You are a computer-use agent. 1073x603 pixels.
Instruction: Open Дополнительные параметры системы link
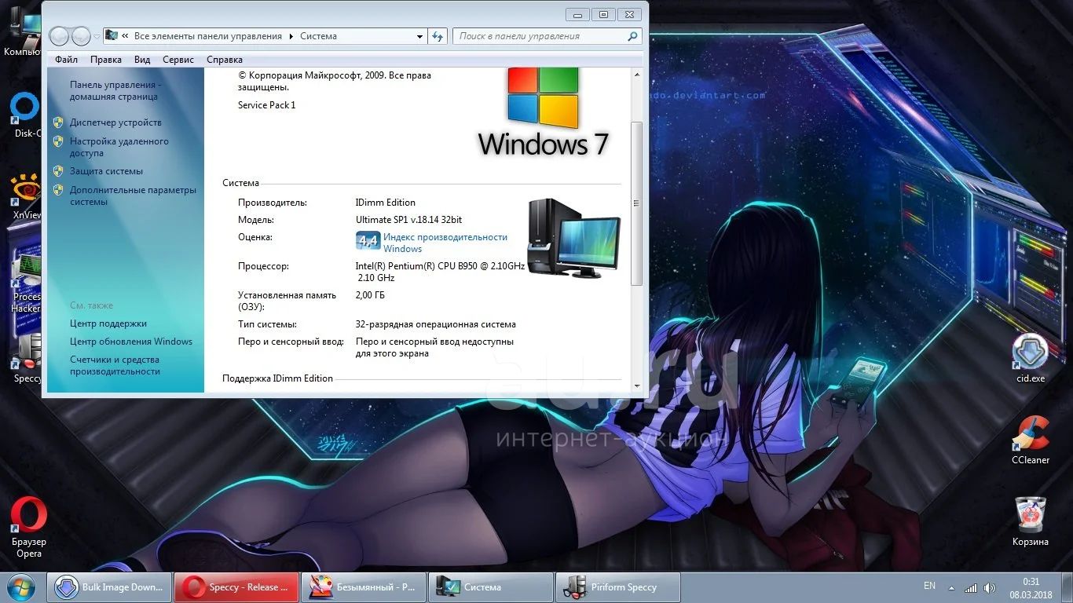(133, 196)
